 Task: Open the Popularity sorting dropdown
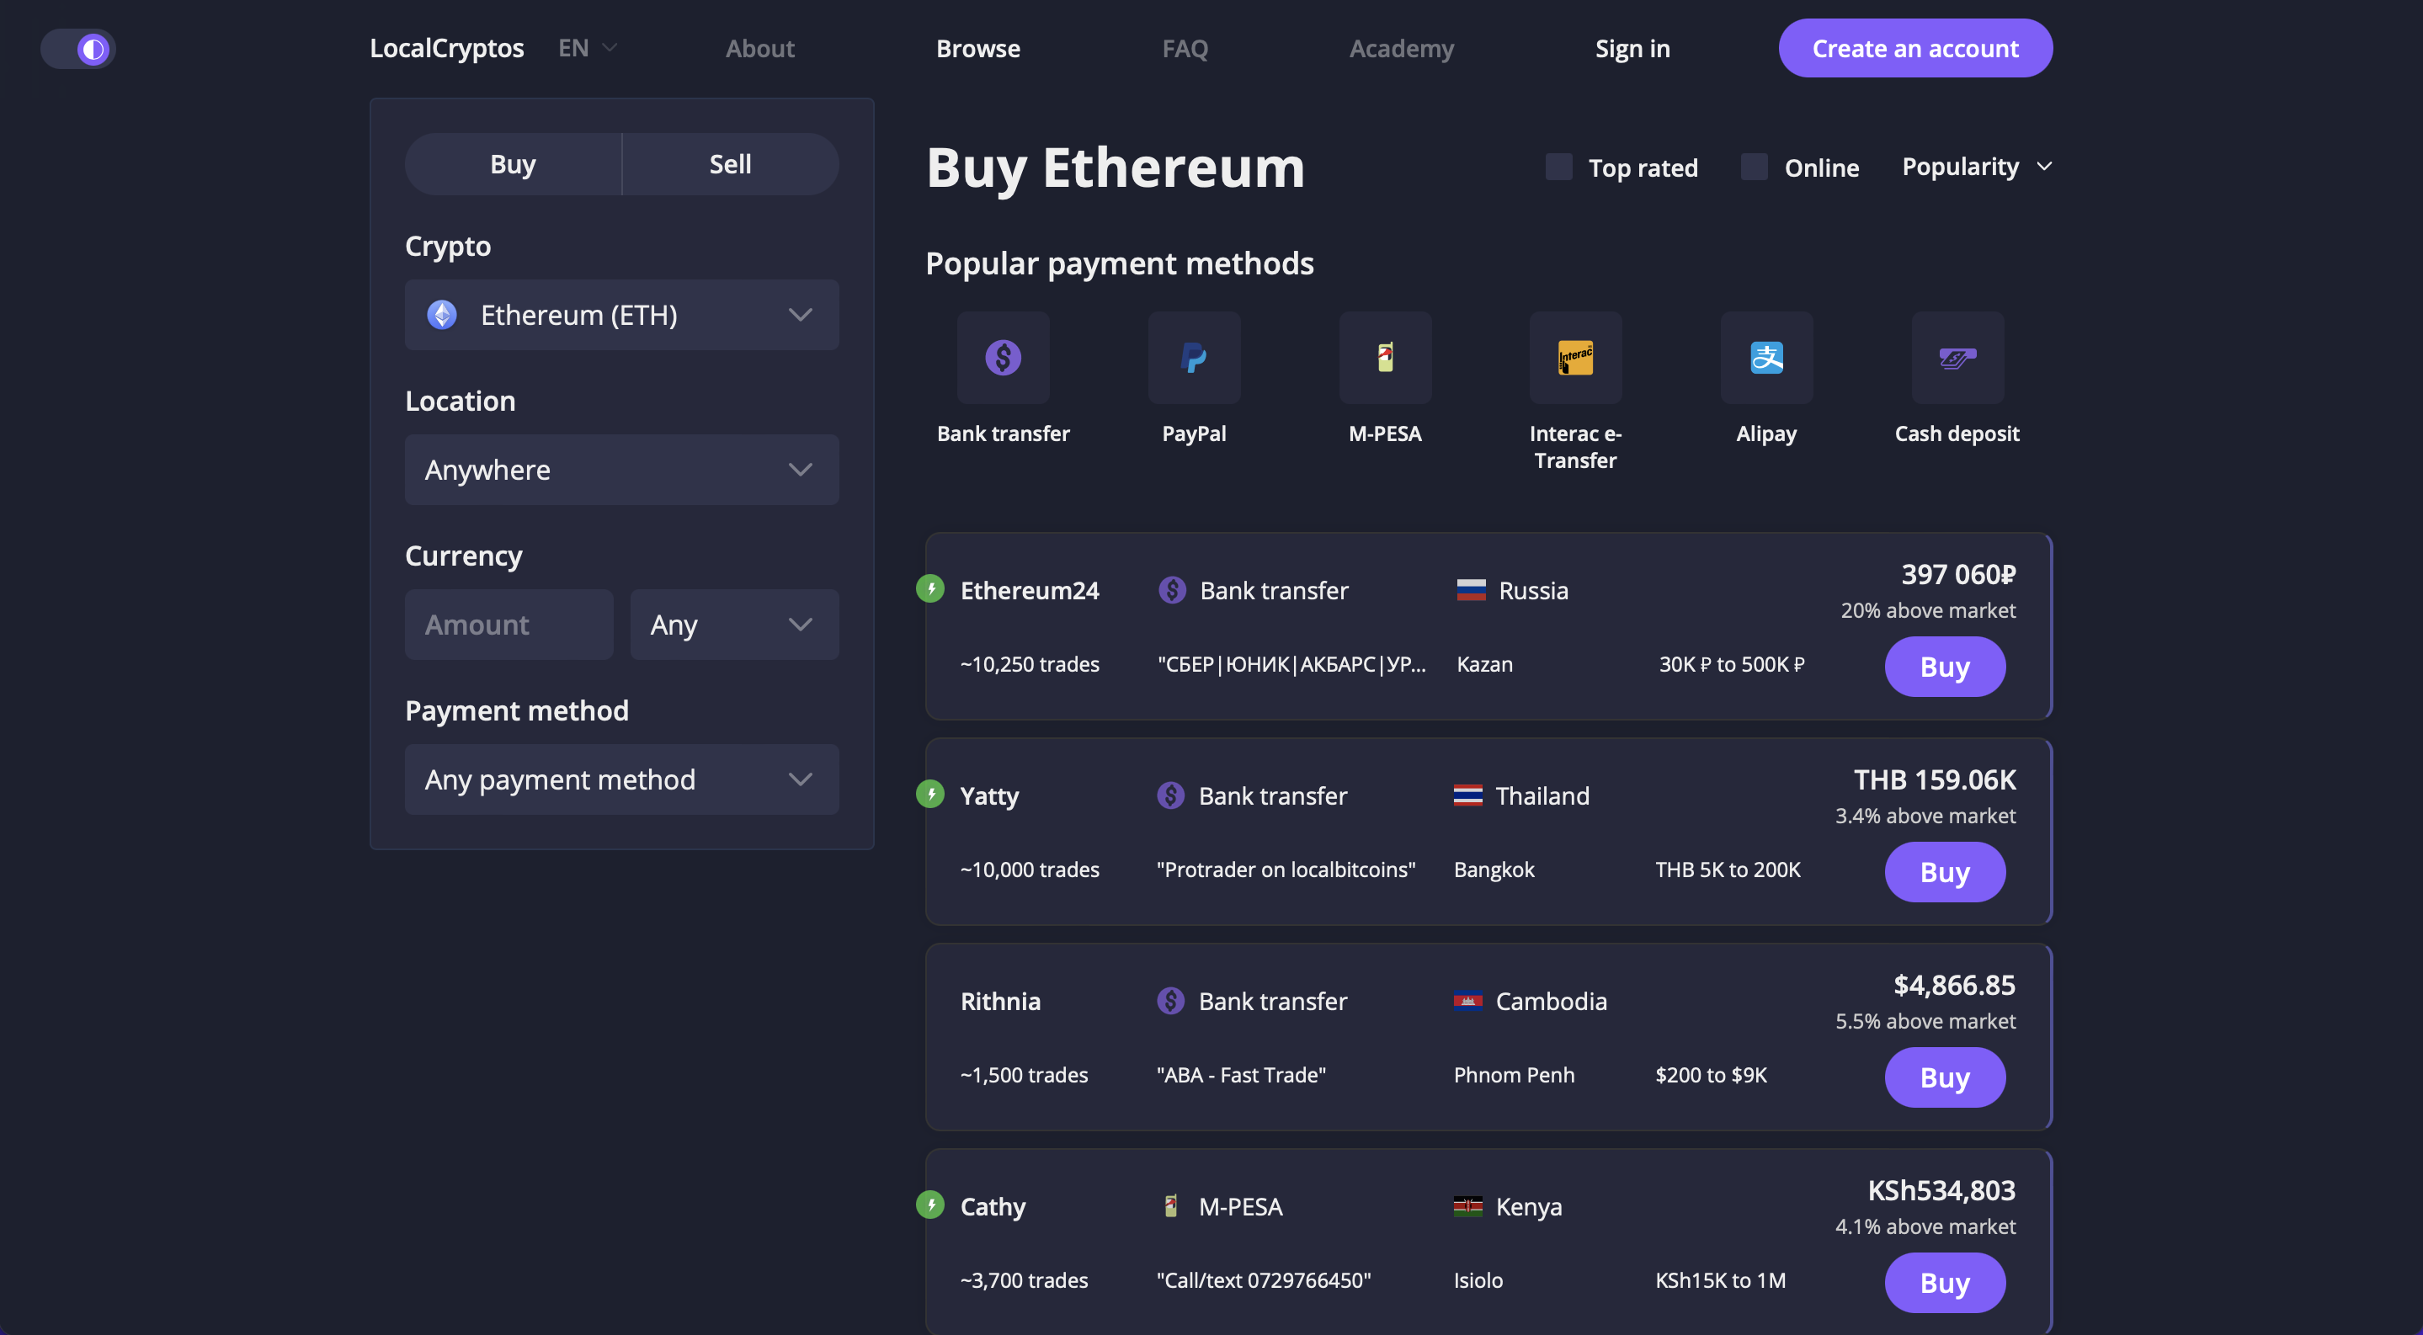pyautogui.click(x=1975, y=167)
